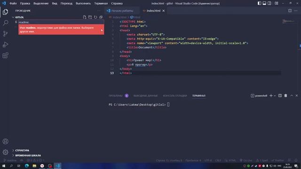301x169 pixels.
Task: Open the Manage gear icon
Action: (x=5, y=152)
